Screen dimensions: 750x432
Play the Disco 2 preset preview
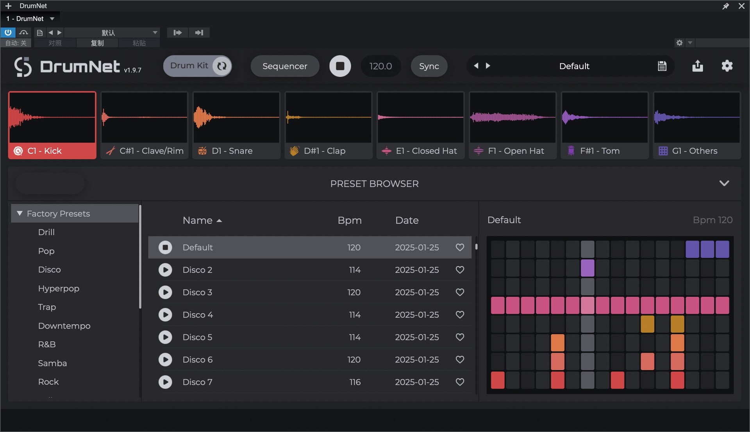tap(165, 270)
